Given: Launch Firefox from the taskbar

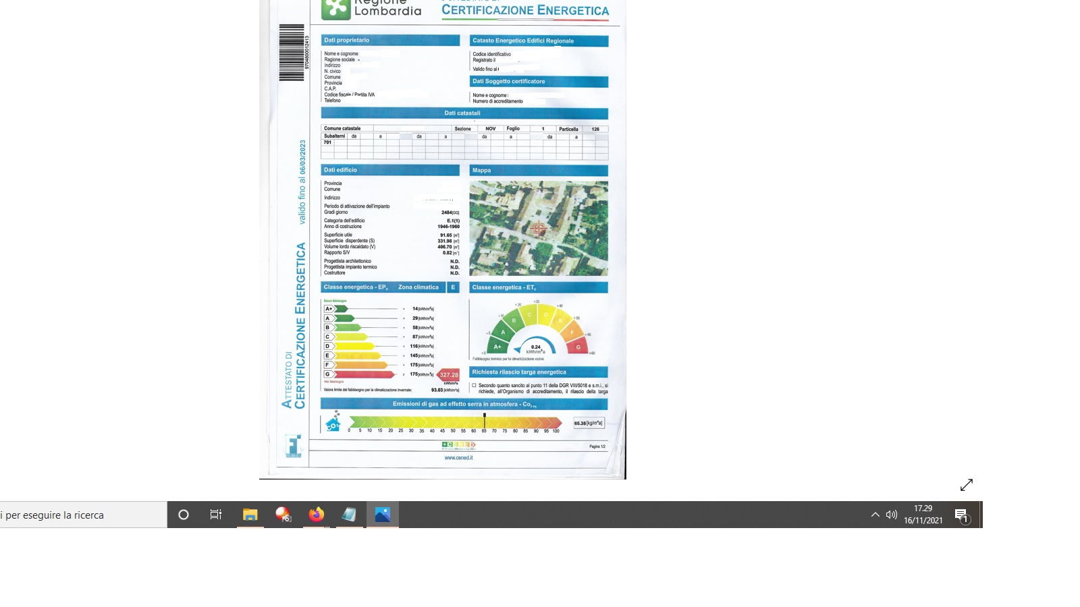Looking at the screenshot, I should (x=316, y=515).
